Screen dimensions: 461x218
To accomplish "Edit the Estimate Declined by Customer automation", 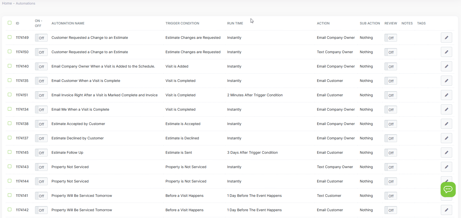I will (x=446, y=138).
